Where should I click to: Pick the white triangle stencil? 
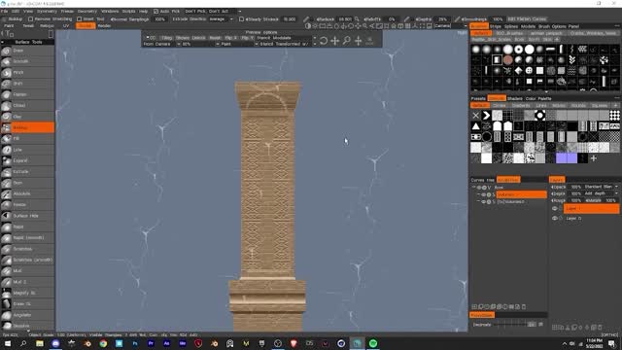click(475, 126)
